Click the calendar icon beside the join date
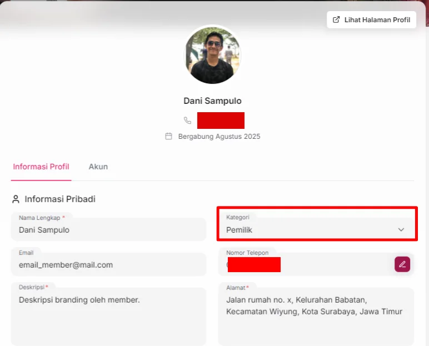The height and width of the screenshot is (346, 429). click(168, 136)
